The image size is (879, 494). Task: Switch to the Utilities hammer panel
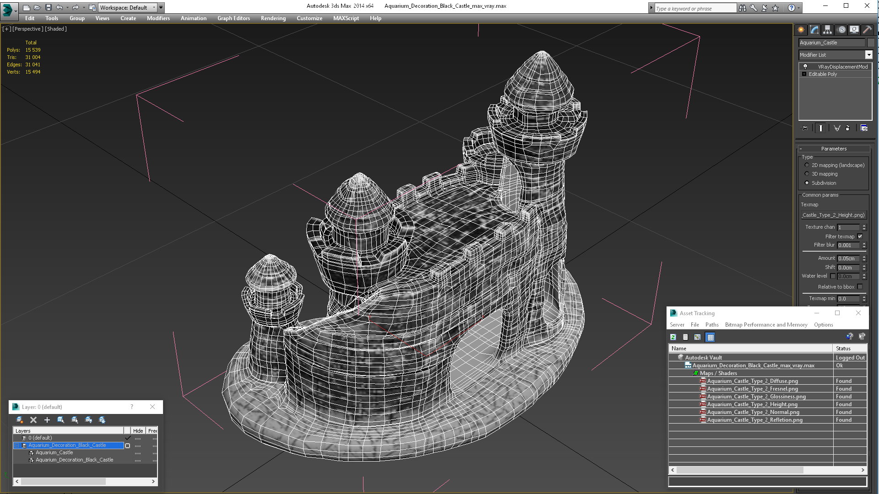click(x=867, y=30)
